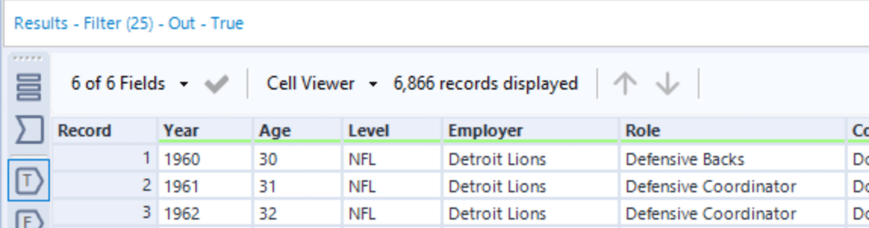Viewport: 869px width, 228px height.
Task: Click the messages list icon in sidebar
Action: point(28,87)
